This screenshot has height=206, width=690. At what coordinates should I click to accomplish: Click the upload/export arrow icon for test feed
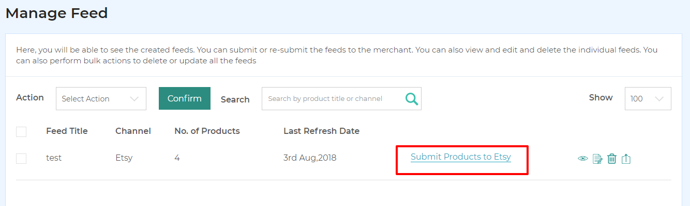coord(626,159)
